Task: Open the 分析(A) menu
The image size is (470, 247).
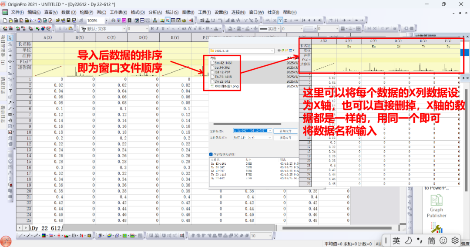Action: [155, 12]
